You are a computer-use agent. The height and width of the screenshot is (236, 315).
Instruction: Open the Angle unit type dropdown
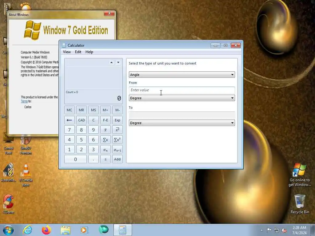coord(182,75)
